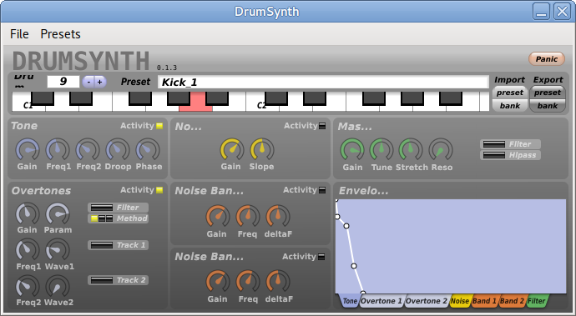The height and width of the screenshot is (316, 576).
Task: Click the first Noise Band Gain knob
Action: pyautogui.click(x=218, y=217)
